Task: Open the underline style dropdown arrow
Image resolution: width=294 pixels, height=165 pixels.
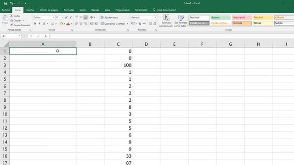Action: pos(47,24)
